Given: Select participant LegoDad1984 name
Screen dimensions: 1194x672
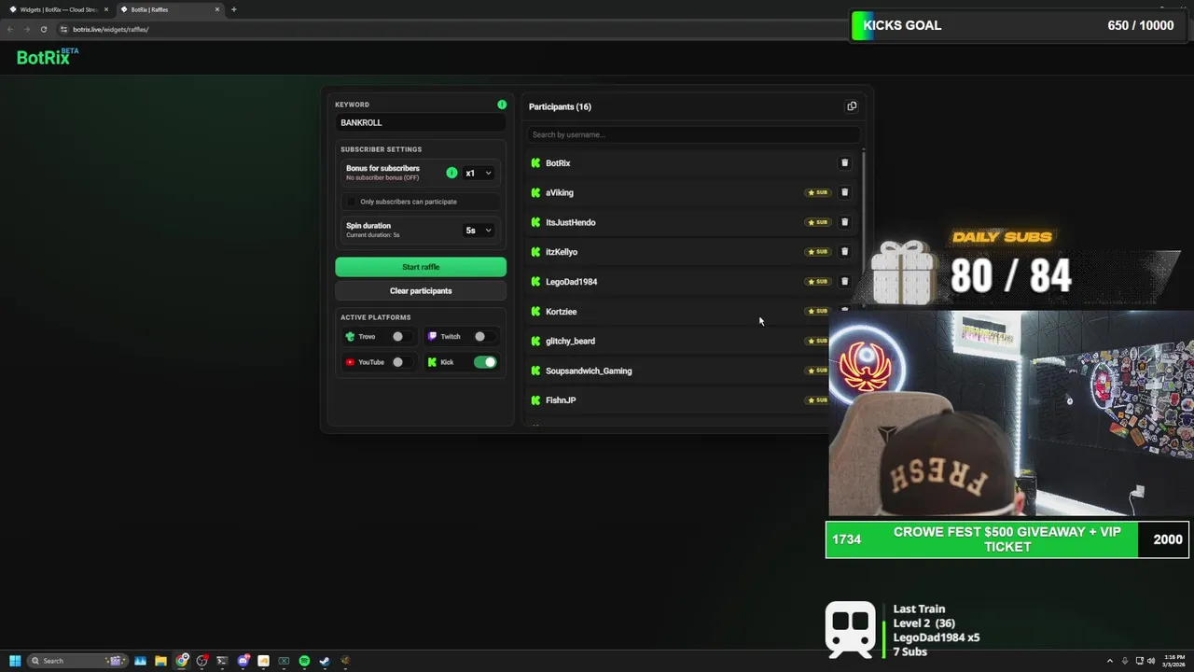Looking at the screenshot, I should pos(571,282).
